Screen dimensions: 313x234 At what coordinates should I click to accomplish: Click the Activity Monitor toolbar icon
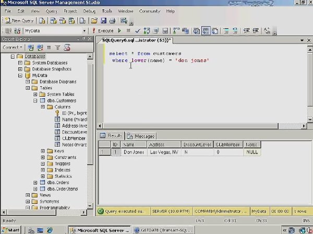tap(124, 20)
